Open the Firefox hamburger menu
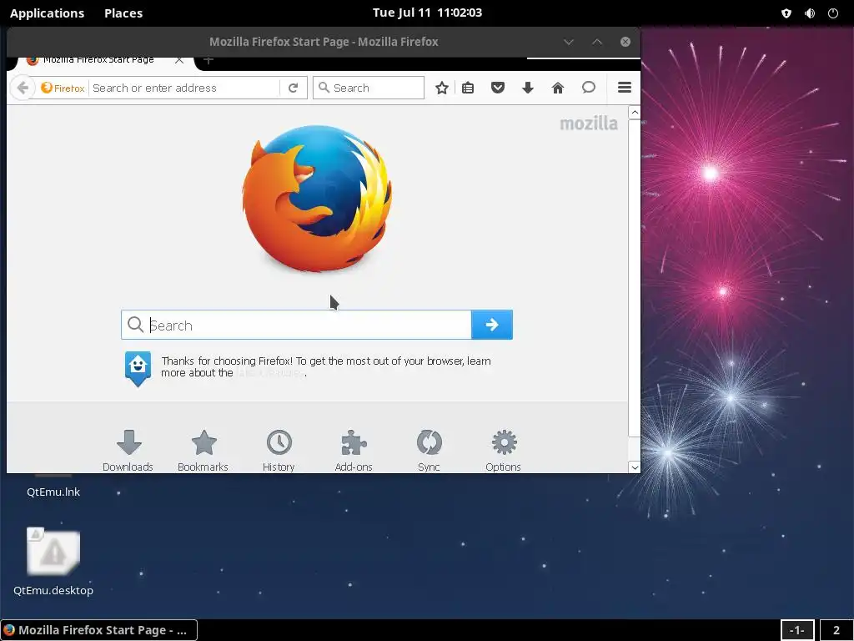 [x=625, y=87]
